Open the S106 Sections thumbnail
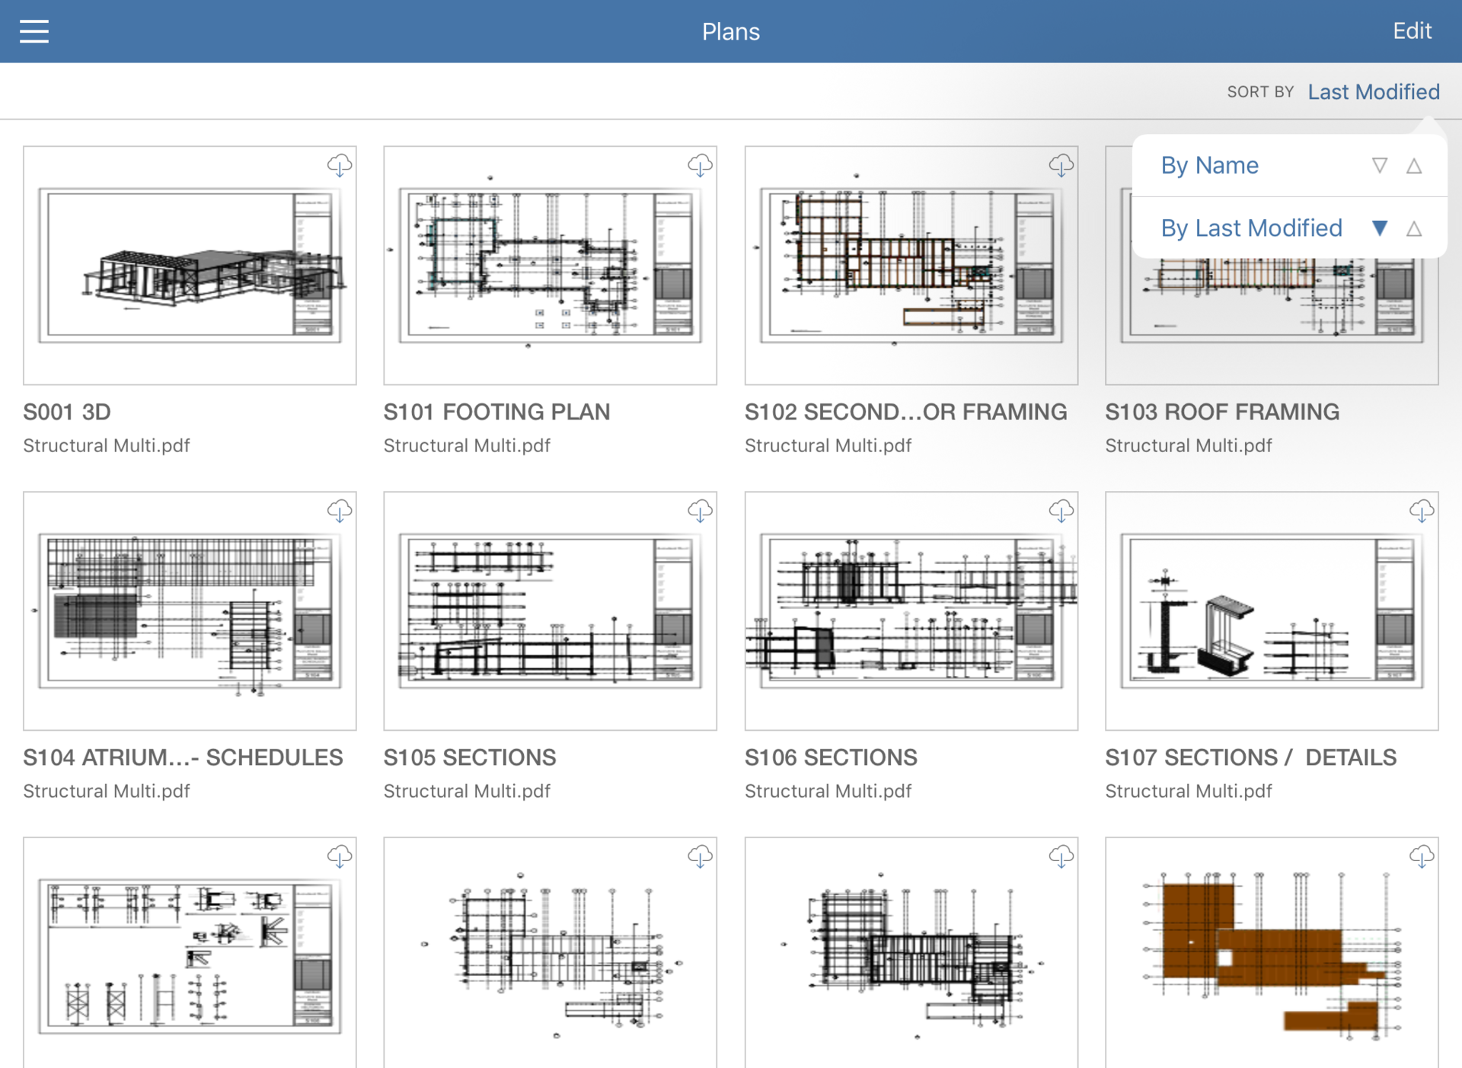Image resolution: width=1462 pixels, height=1068 pixels. coord(911,611)
